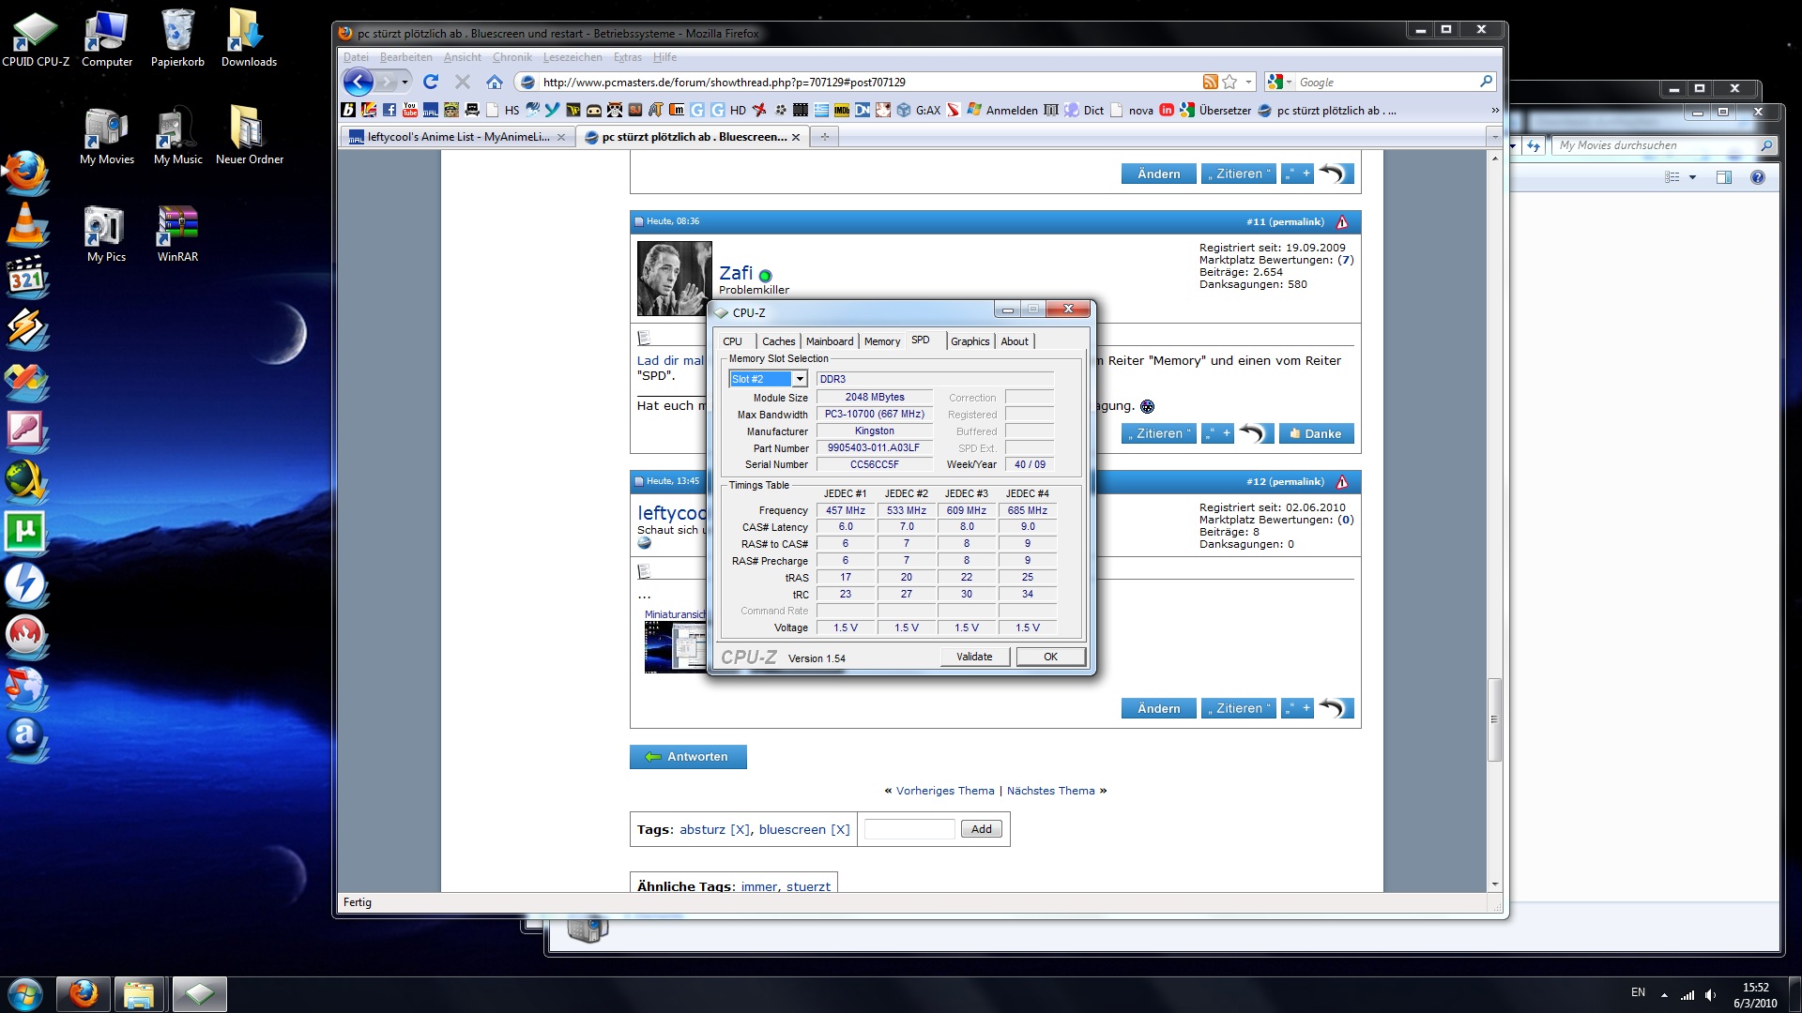
Task: Open the Vorheriges Thema link
Action: coord(944,791)
